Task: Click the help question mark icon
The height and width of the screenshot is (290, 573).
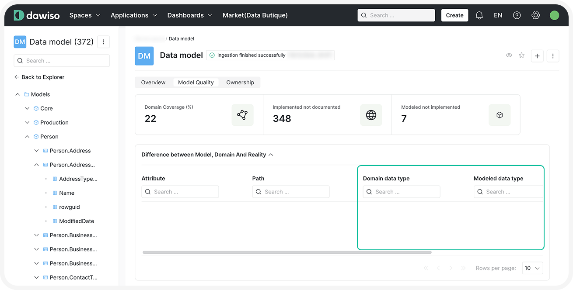Action: click(x=517, y=15)
